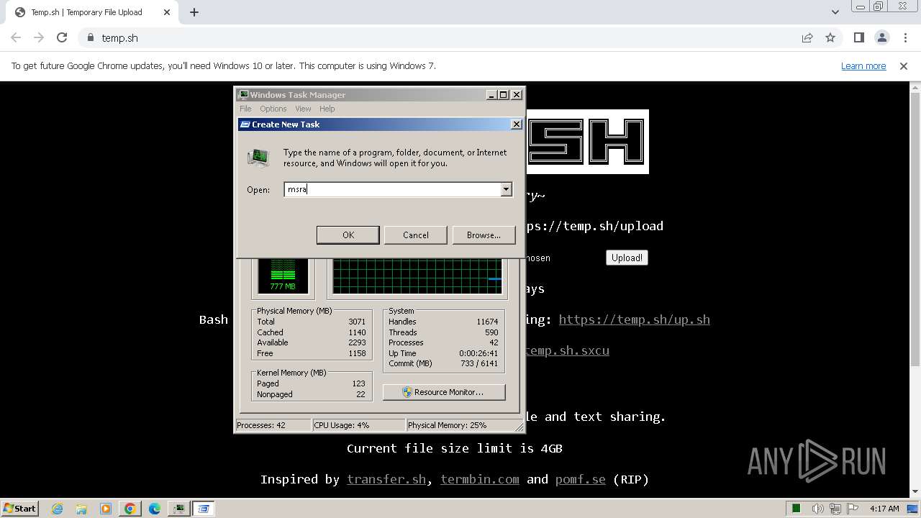
Task: Click the 777 MB memory gauge
Action: (283, 275)
